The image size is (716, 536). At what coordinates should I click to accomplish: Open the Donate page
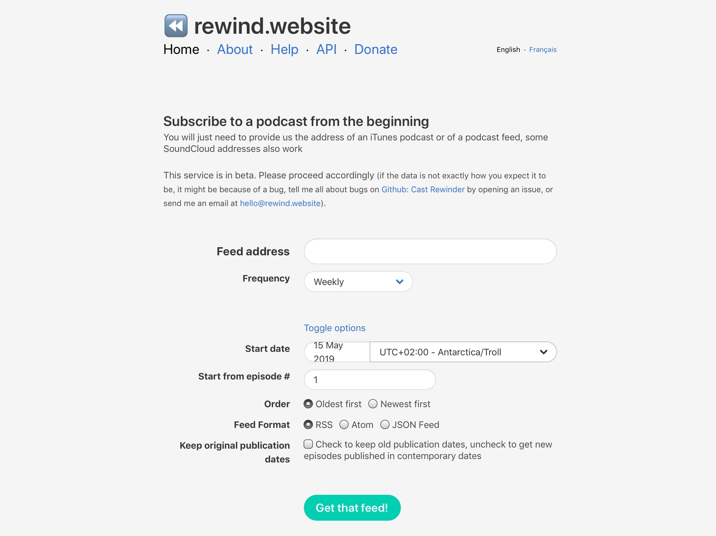376,49
